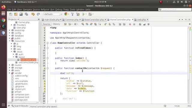Screen dimensions: 192x108
Task: Open the browser selection dropdown arrow
Action: [68, 14]
